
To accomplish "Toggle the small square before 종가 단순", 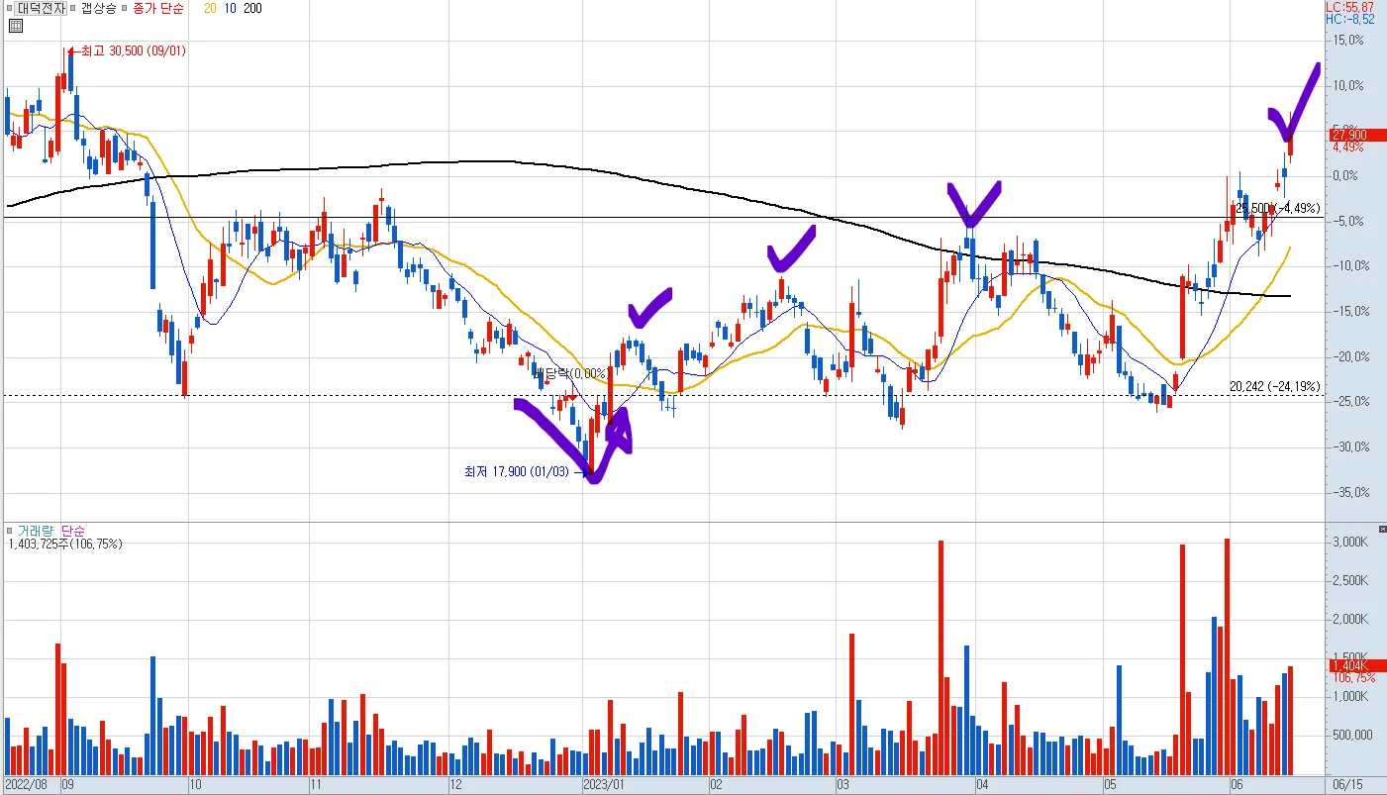I will click(126, 8).
